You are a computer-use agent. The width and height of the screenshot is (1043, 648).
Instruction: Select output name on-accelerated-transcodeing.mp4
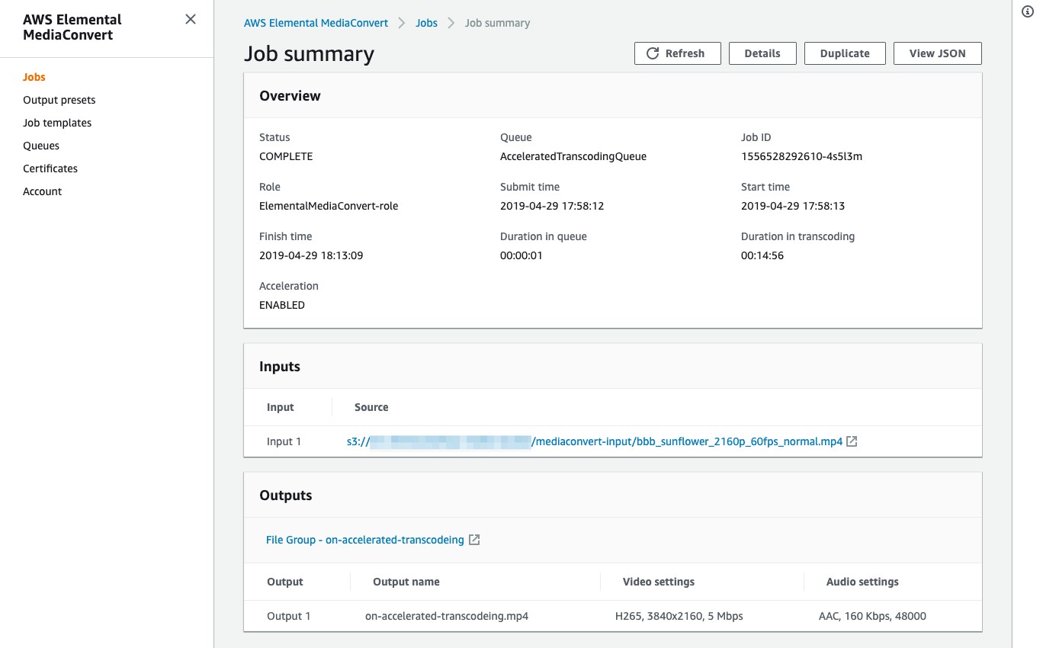447,616
